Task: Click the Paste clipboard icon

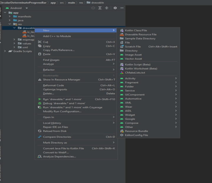Action: (40, 54)
